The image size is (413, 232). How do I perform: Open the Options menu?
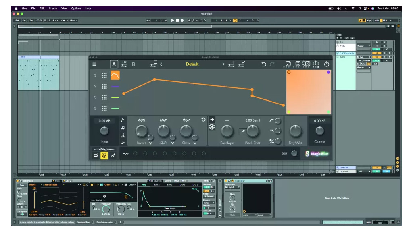point(76,8)
